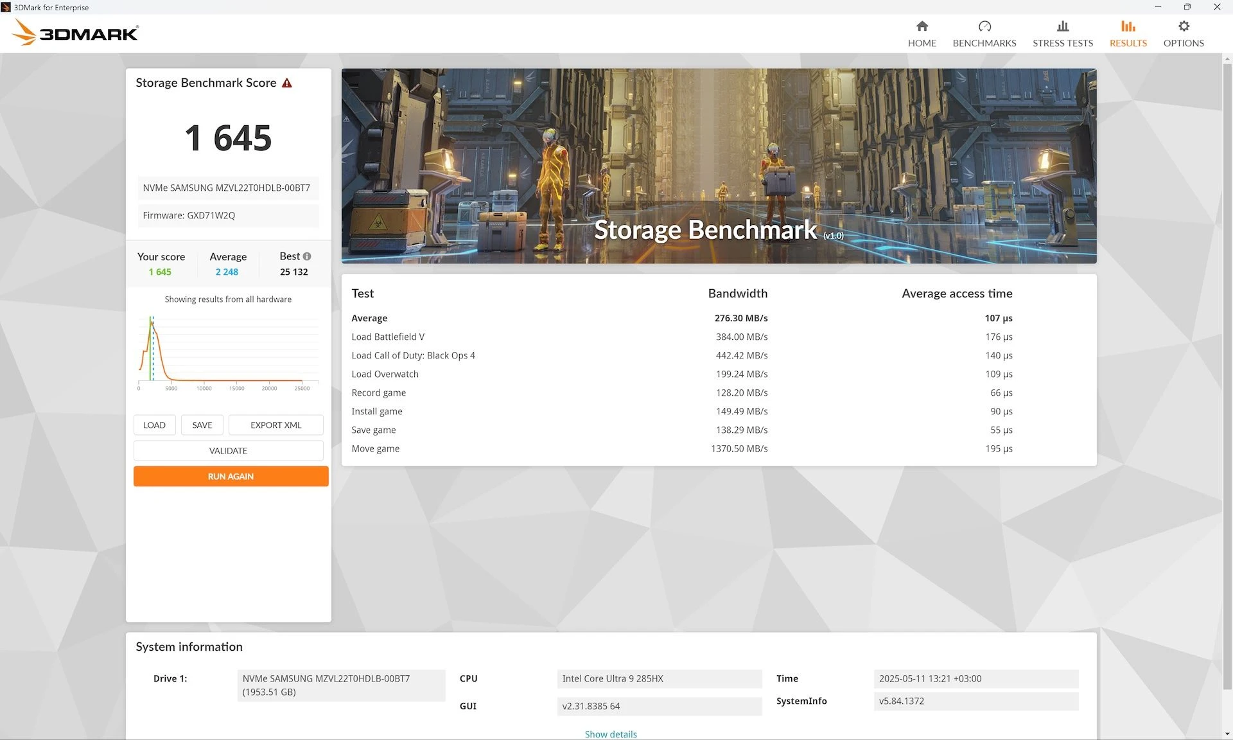Click the Bandwidth column header
Viewport: 1233px width, 740px height.
click(737, 294)
